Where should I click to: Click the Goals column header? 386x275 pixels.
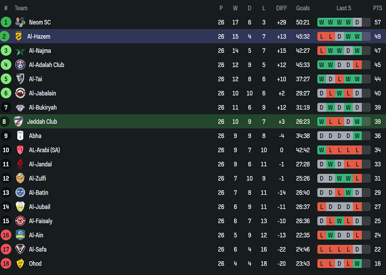point(303,8)
